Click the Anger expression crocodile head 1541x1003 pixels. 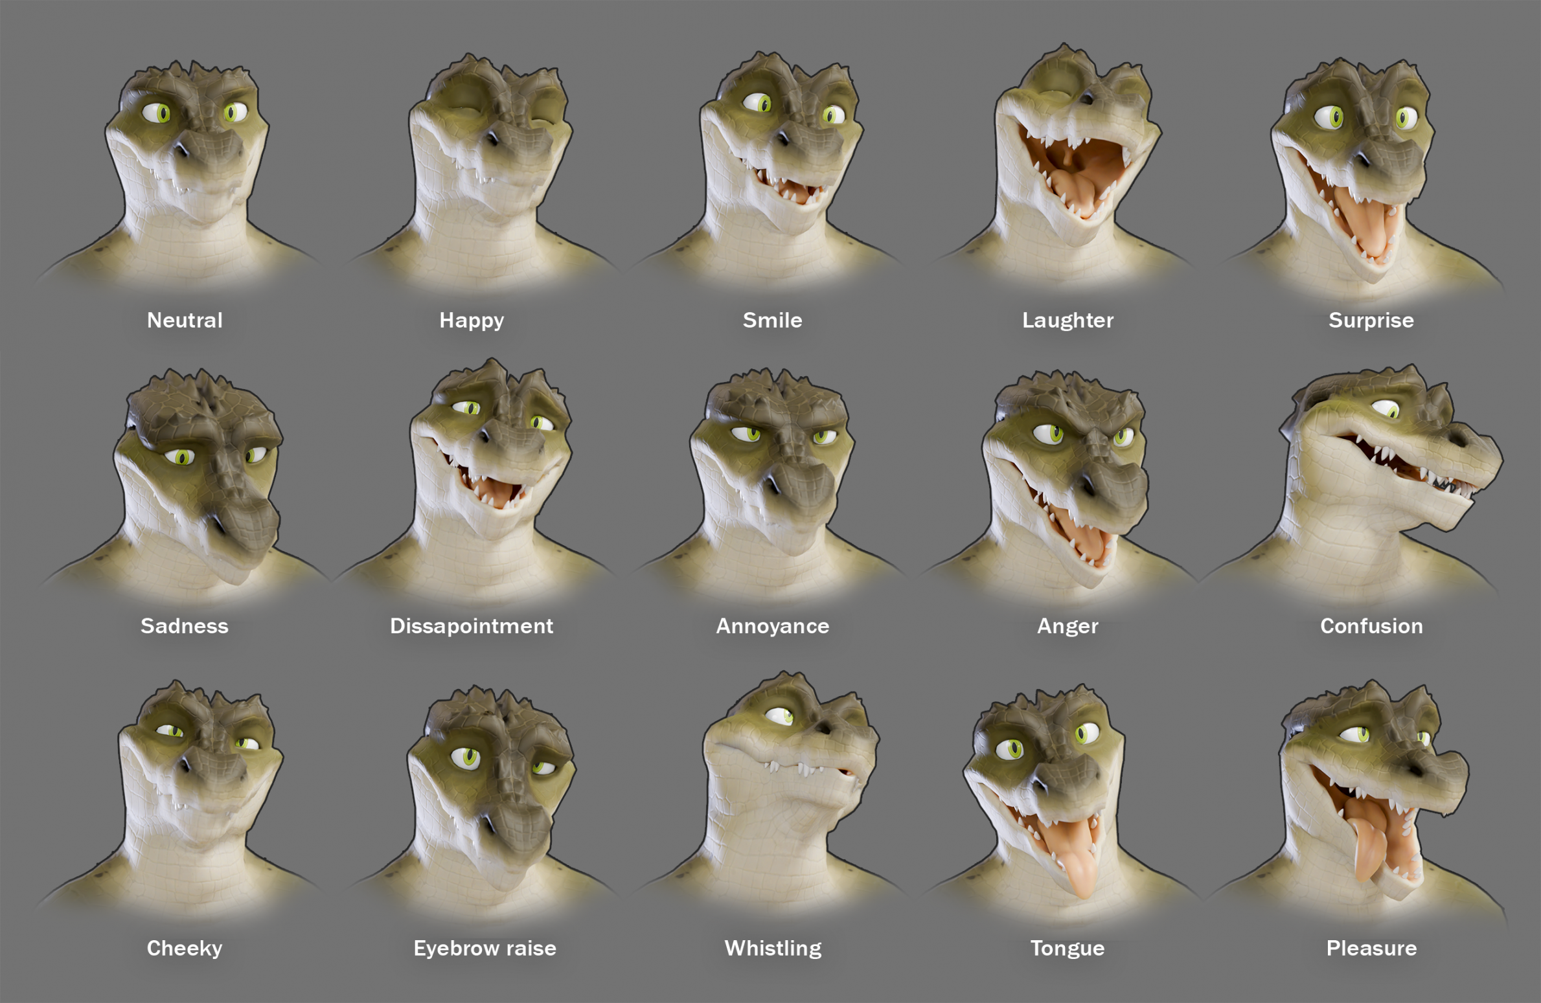pos(1066,466)
